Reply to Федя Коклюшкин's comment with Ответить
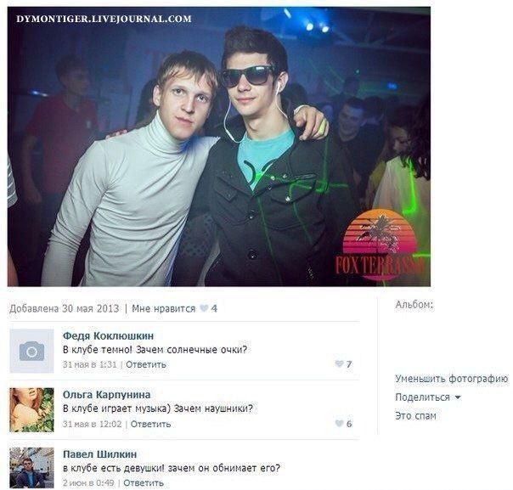 145,364
